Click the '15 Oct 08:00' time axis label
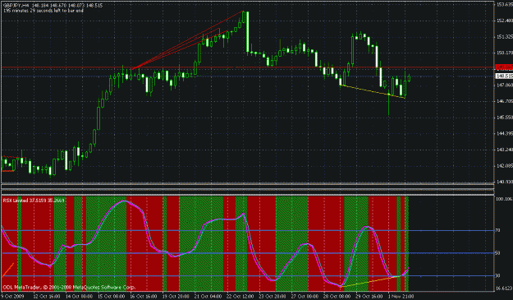This screenshot has width=513, height=300. tap(112, 297)
